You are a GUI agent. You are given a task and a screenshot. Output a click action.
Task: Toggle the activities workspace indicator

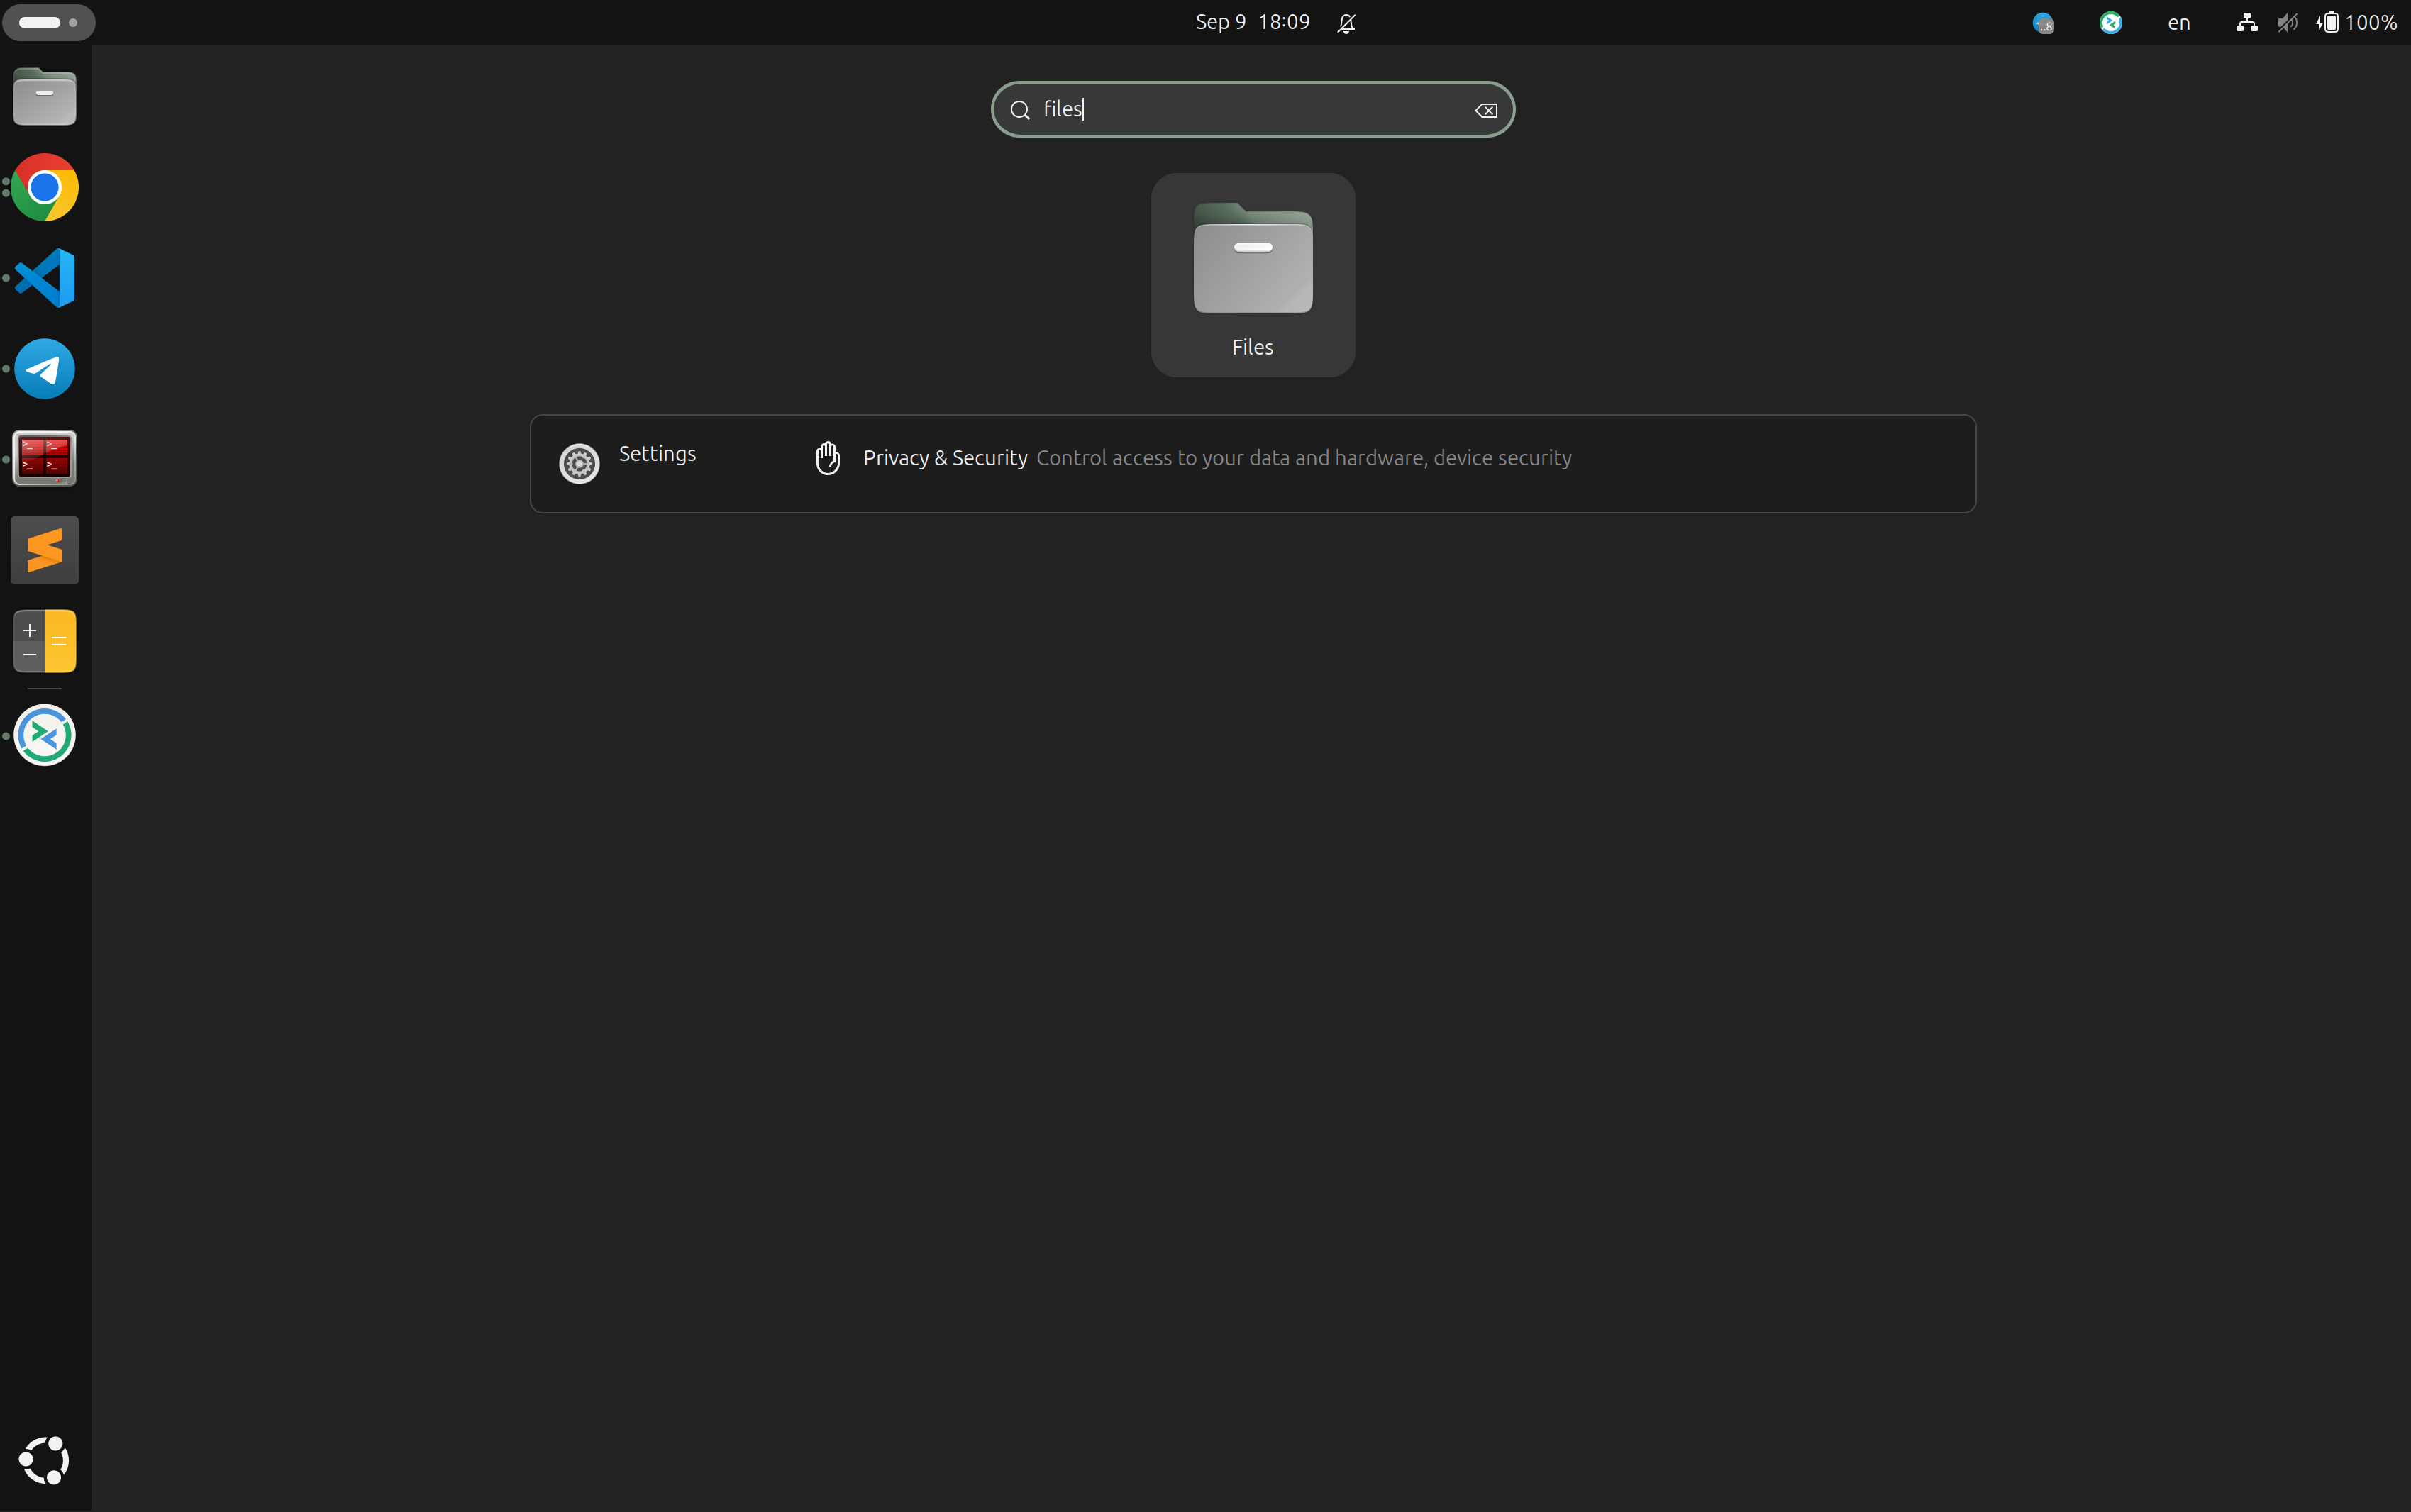tap(48, 22)
